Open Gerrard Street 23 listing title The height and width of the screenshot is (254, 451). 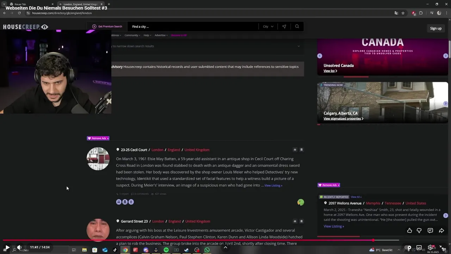coord(134,222)
